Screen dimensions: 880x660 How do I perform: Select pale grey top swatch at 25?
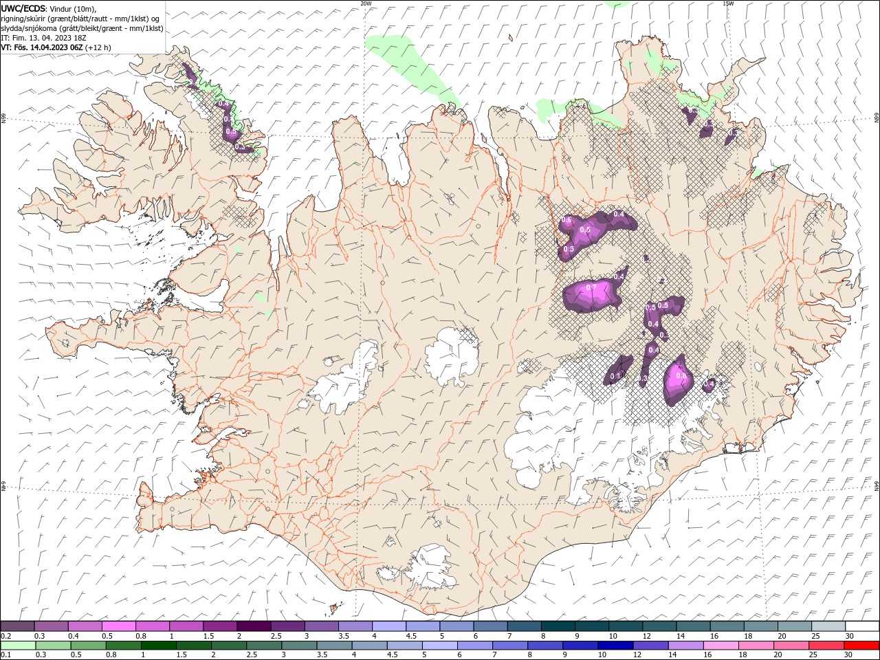coord(828,626)
